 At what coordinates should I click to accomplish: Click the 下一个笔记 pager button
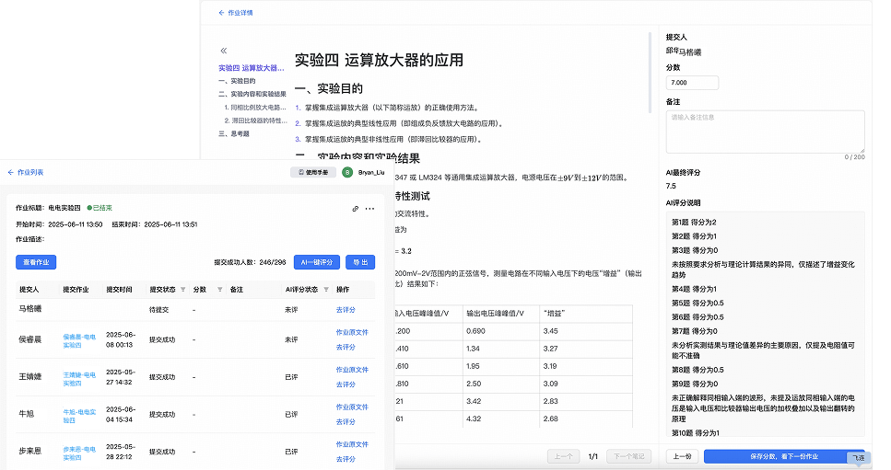(629, 456)
